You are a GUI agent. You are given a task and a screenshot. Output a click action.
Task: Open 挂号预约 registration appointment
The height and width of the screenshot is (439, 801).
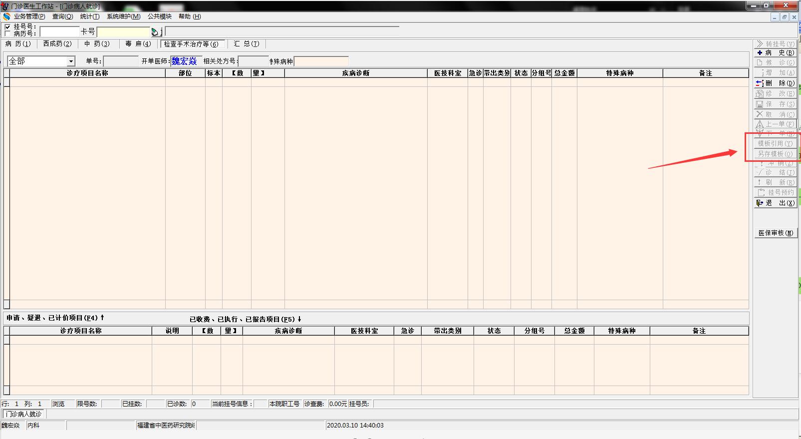(775, 193)
